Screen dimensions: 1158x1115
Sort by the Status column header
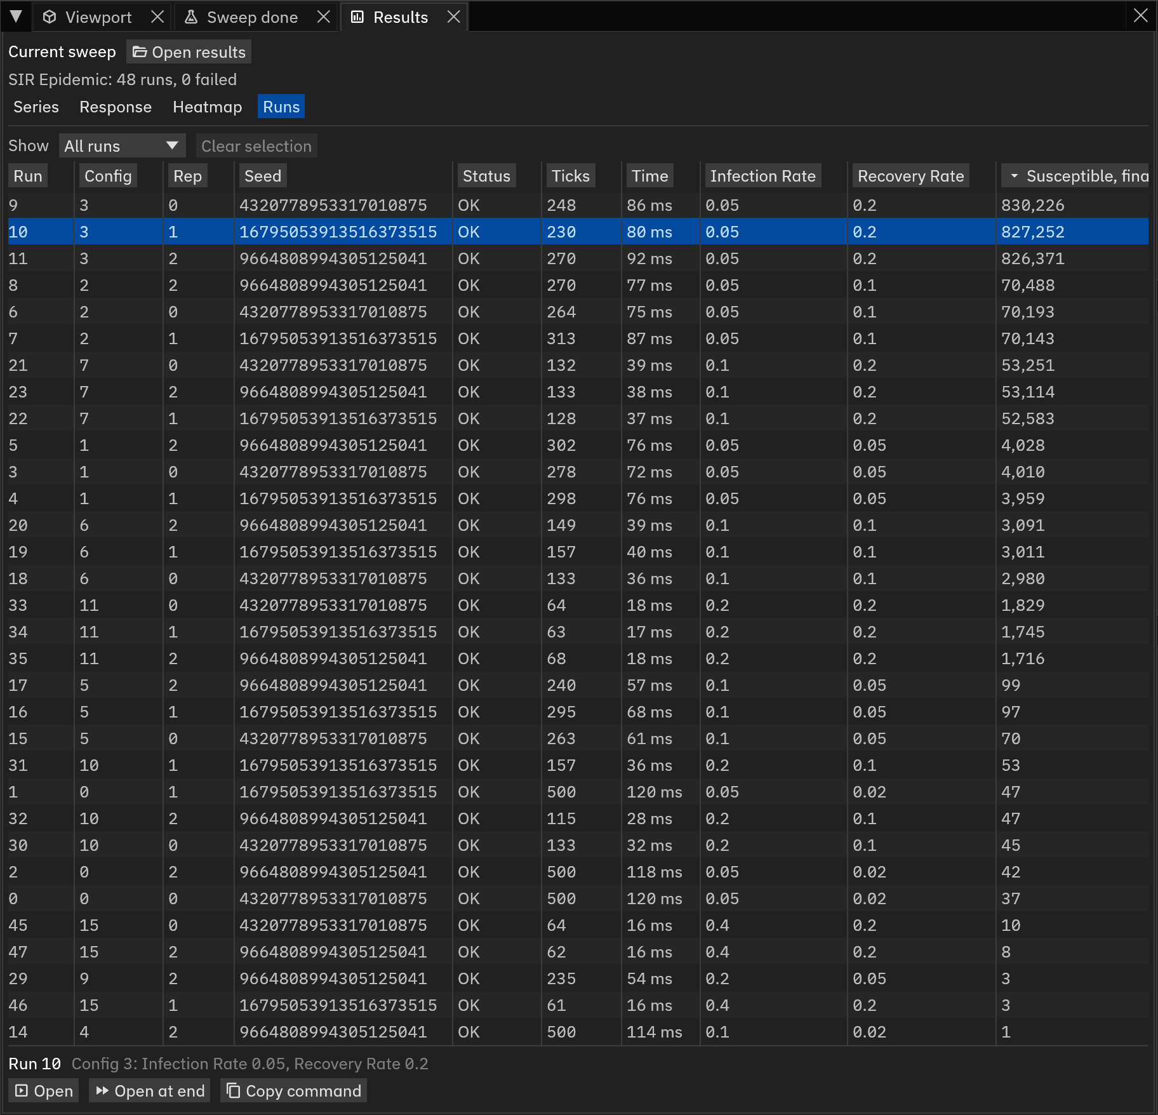[x=486, y=176]
